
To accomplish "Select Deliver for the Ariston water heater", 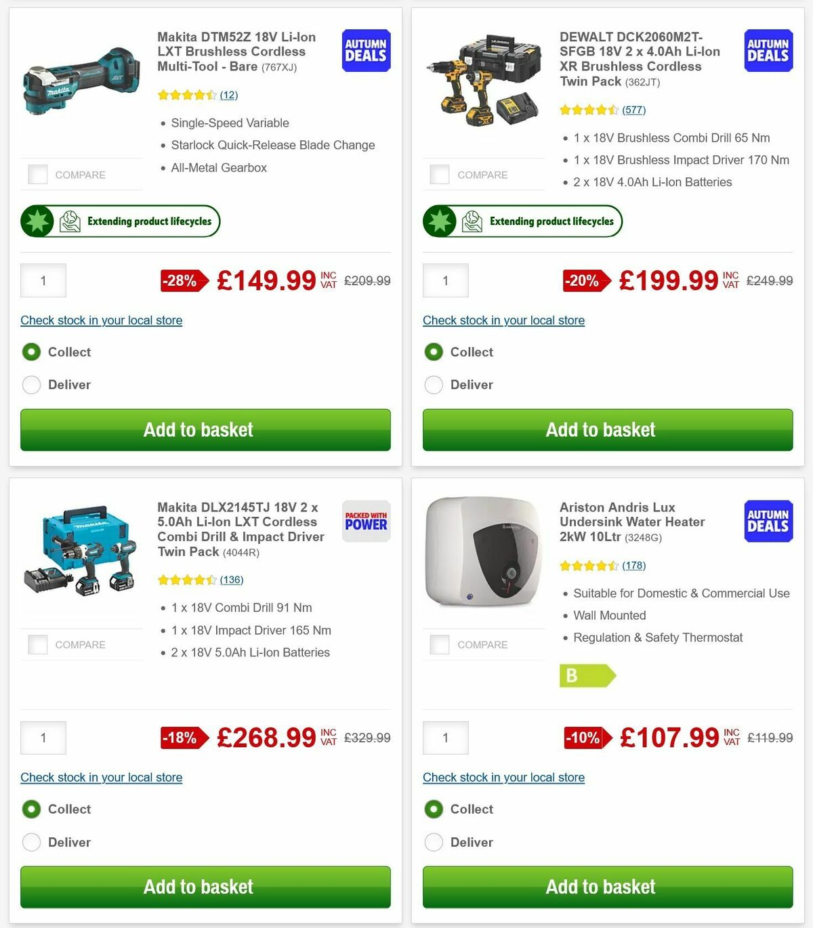I will pyautogui.click(x=434, y=842).
